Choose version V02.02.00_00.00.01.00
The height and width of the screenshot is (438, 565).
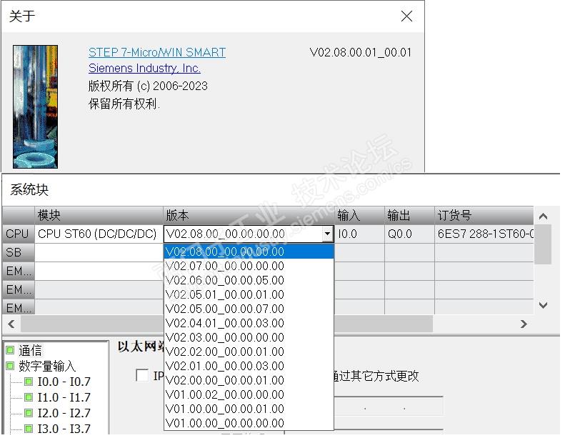point(249,352)
